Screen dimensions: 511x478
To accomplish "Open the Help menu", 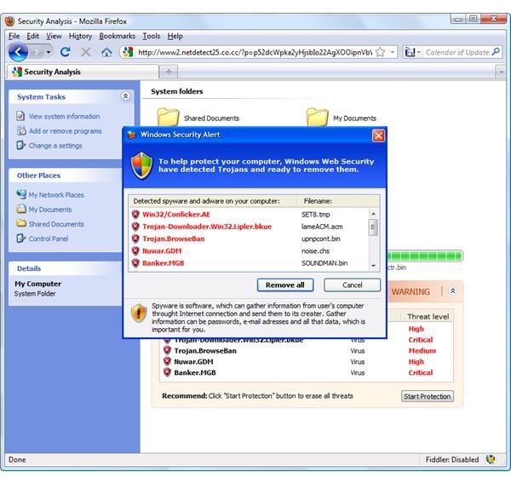I will tap(175, 36).
